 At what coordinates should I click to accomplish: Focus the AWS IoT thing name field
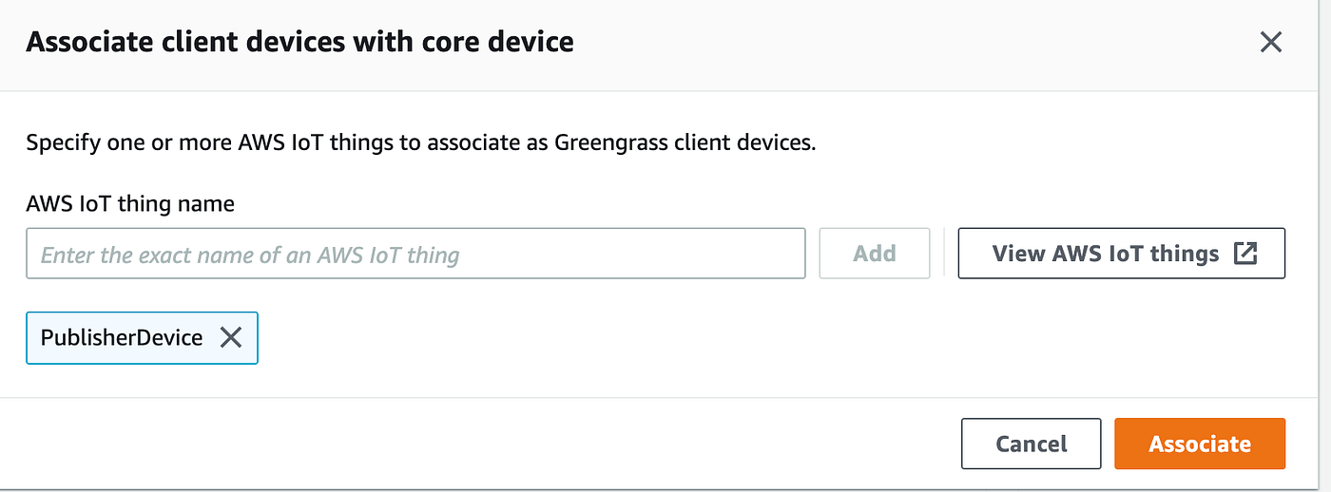click(415, 254)
